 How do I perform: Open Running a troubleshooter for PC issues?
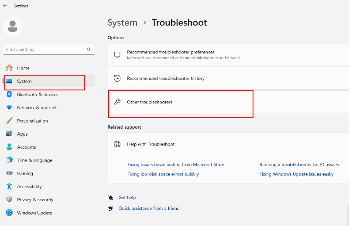[299, 164]
